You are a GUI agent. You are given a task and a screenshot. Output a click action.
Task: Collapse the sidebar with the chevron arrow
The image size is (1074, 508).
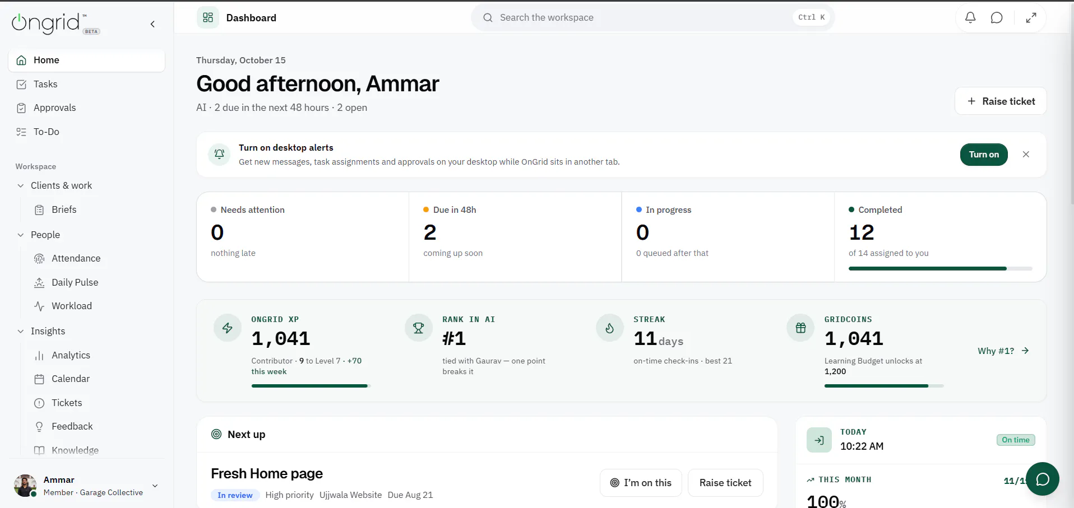pos(152,24)
